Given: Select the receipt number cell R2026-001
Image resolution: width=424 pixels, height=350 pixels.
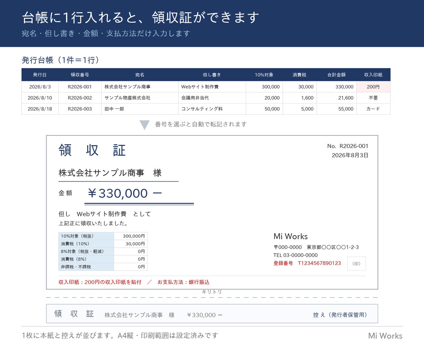Looking at the screenshot, I should point(80,87).
